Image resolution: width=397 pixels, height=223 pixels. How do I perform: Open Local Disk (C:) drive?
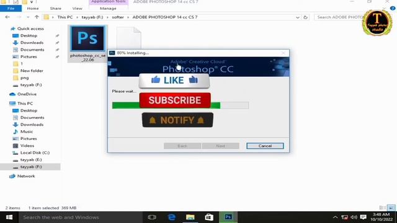[35, 153]
